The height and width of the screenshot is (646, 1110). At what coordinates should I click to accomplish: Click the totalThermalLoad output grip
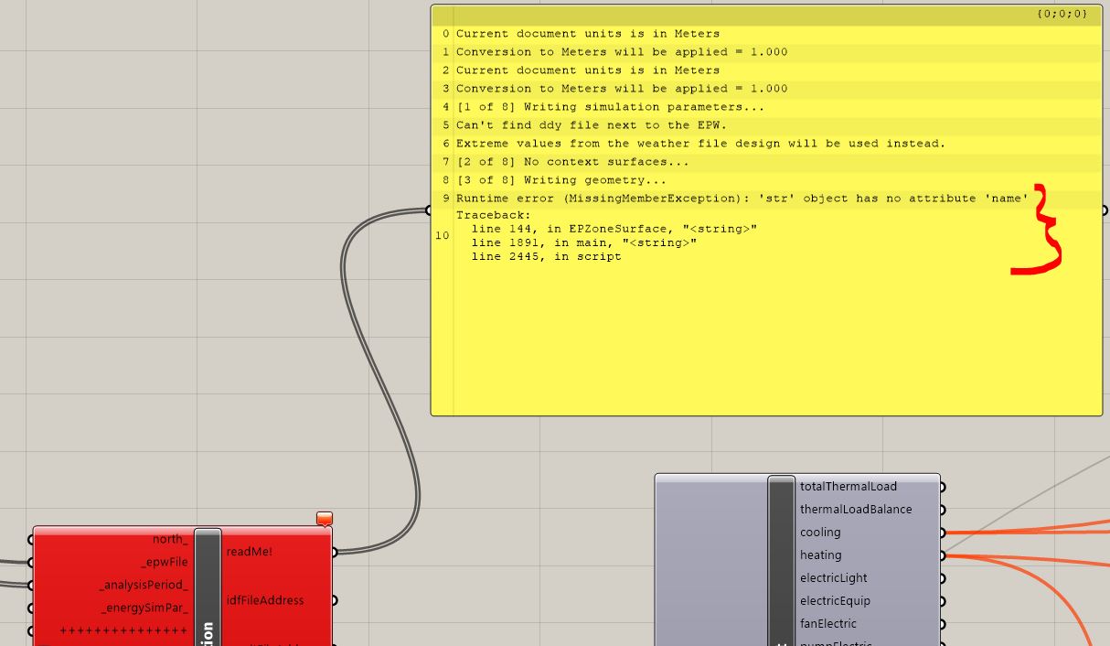coord(943,487)
